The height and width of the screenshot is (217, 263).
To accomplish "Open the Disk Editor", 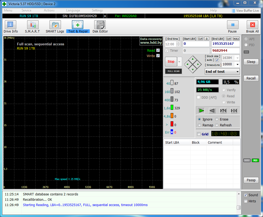I will coord(100,27).
